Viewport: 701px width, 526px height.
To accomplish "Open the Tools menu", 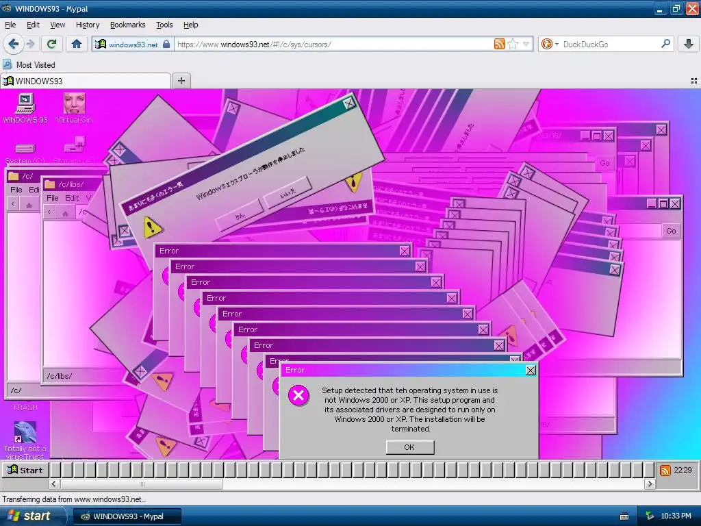I will (164, 25).
